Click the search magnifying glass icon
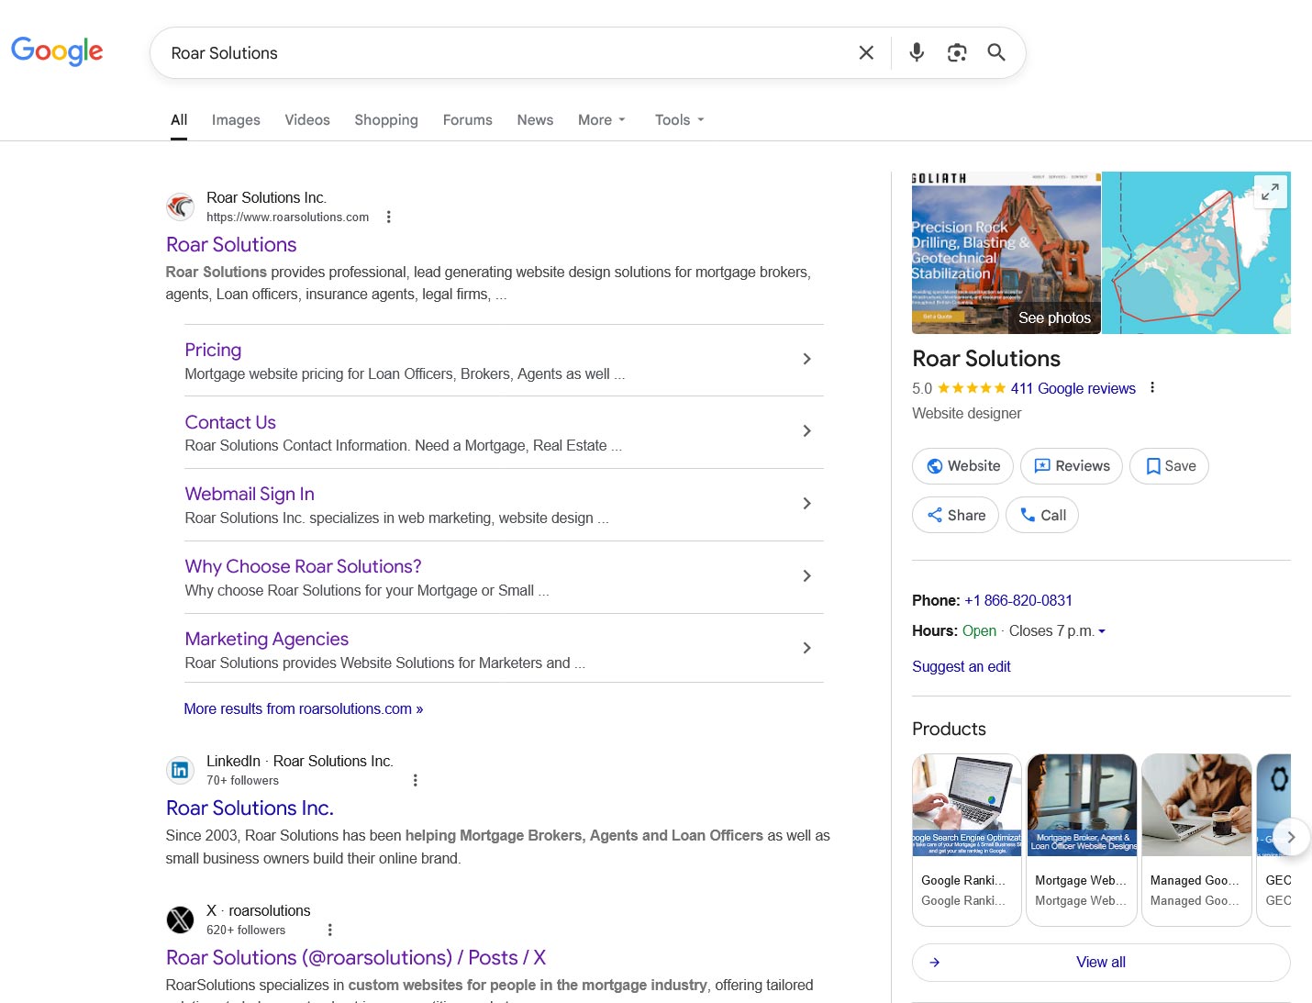Image resolution: width=1312 pixels, height=1003 pixels. [996, 52]
